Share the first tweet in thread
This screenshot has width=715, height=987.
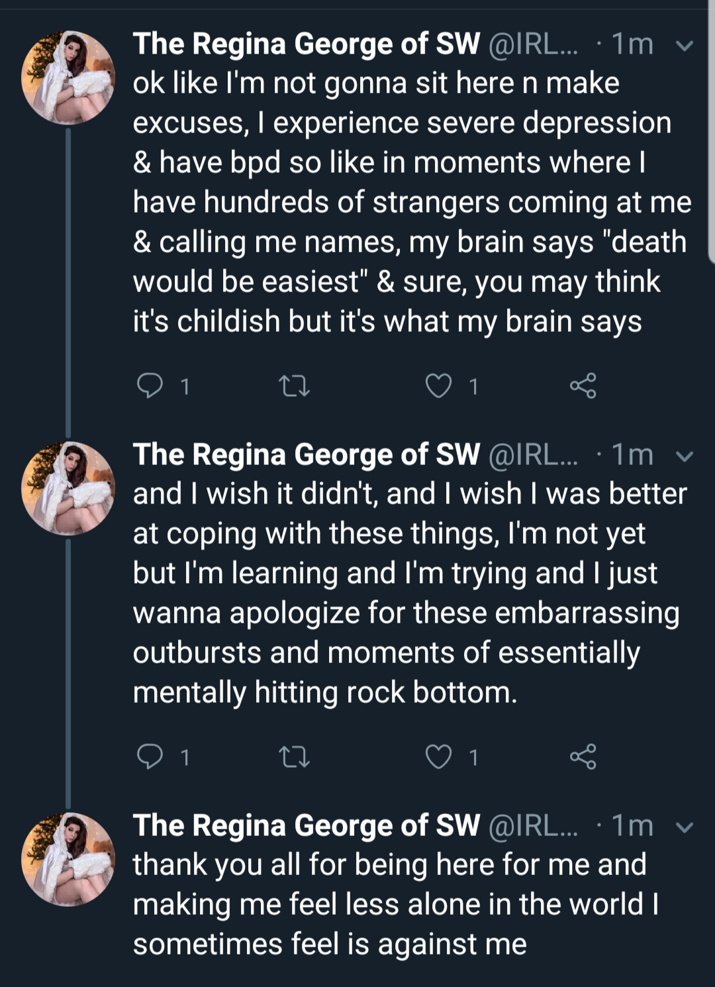[583, 386]
